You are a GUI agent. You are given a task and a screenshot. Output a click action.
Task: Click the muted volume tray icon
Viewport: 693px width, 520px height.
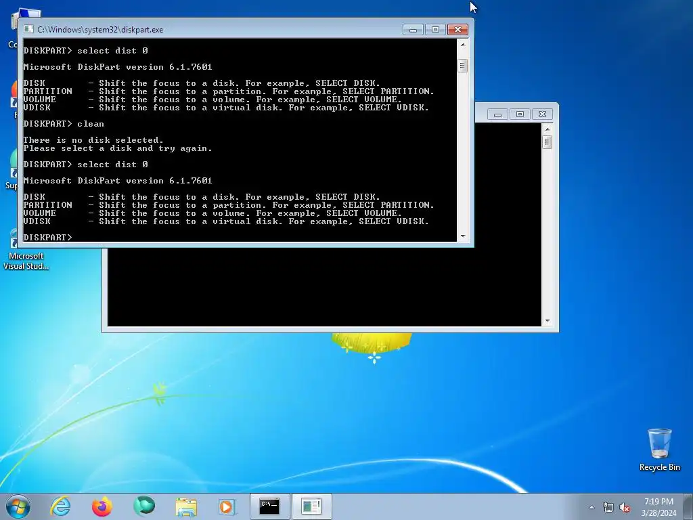(625, 507)
